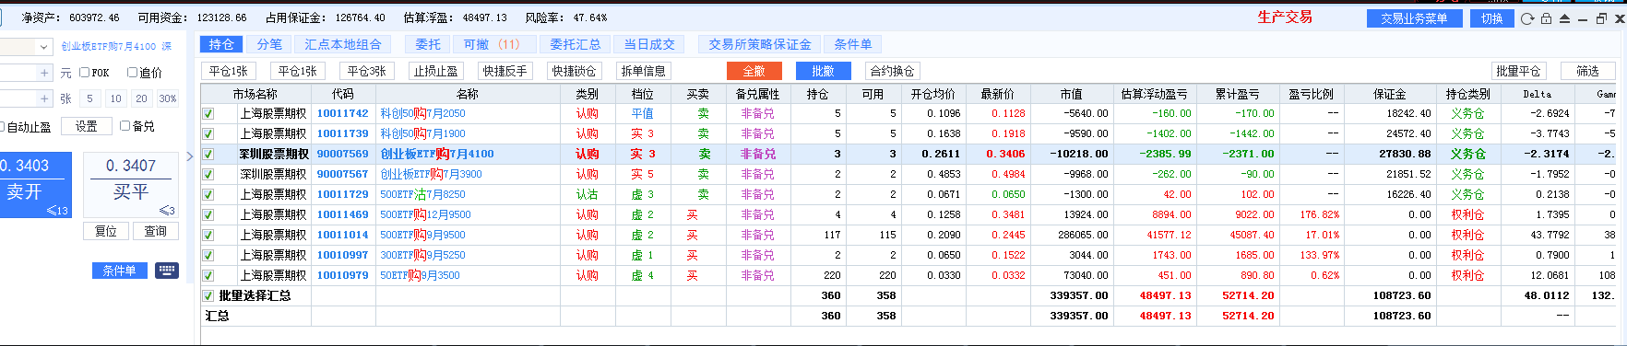Toggle the 追价 checkbox

tap(132, 73)
